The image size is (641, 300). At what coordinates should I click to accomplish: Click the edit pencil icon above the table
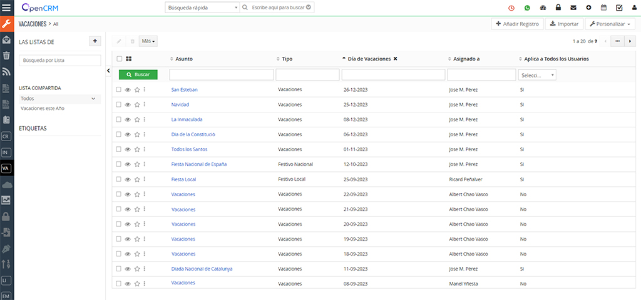119,41
